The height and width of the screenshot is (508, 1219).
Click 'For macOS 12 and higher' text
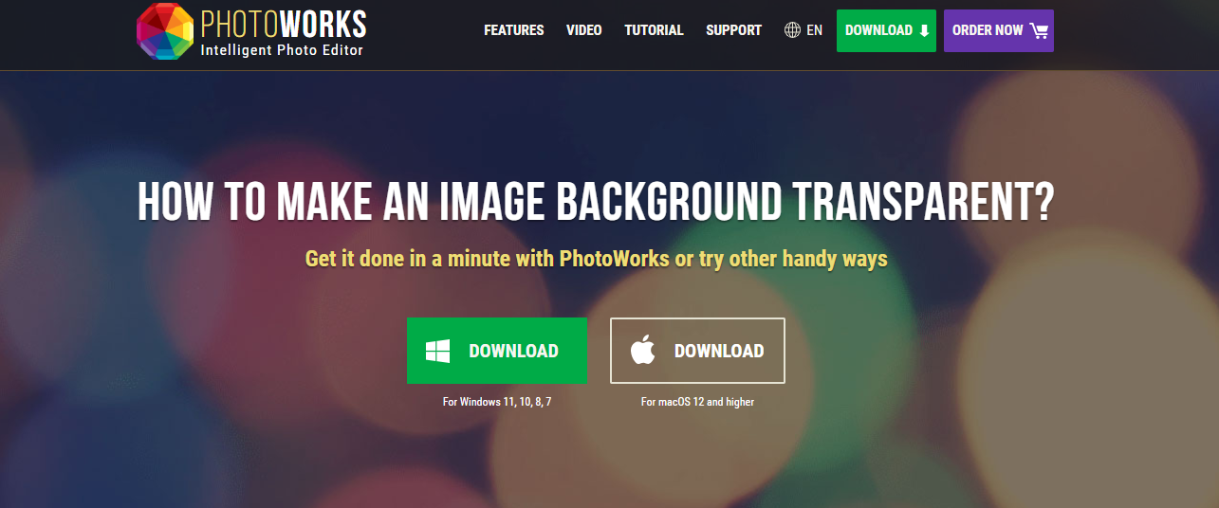(697, 402)
